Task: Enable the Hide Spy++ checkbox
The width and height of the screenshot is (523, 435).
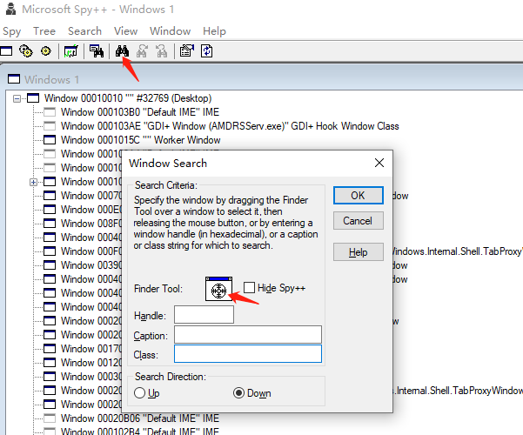Action: tap(249, 288)
